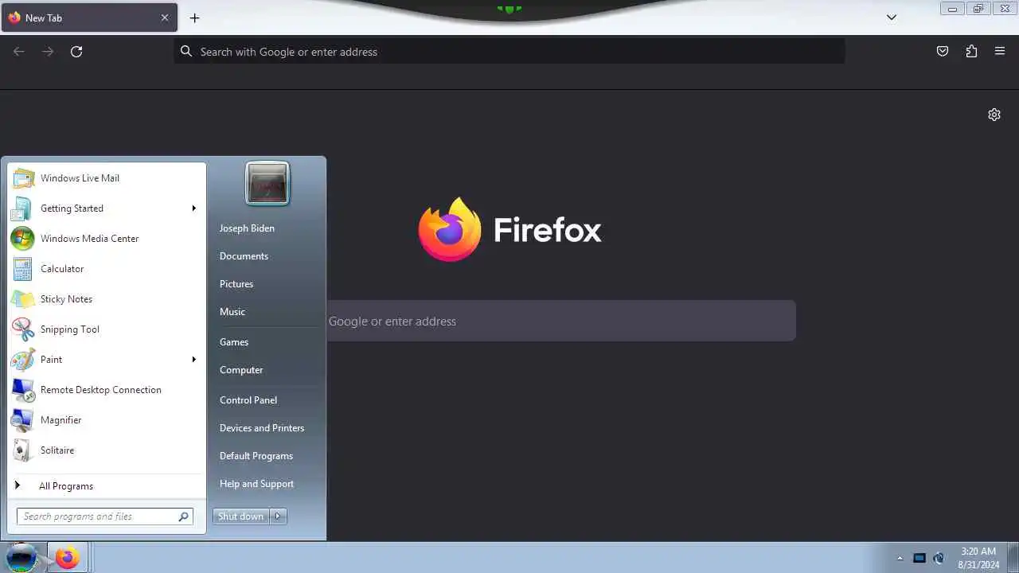The height and width of the screenshot is (573, 1019).
Task: Open Firefox hamburger application menu
Action: coord(1000,52)
